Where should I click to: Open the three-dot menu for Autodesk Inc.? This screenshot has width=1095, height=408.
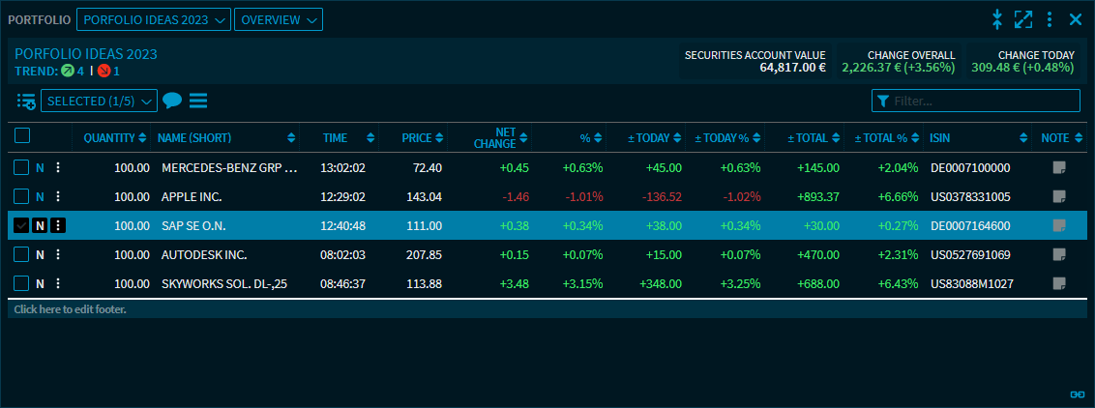58,255
